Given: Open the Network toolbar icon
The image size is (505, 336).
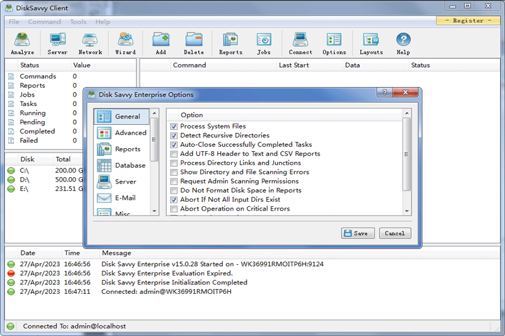Looking at the screenshot, I should pos(90,43).
